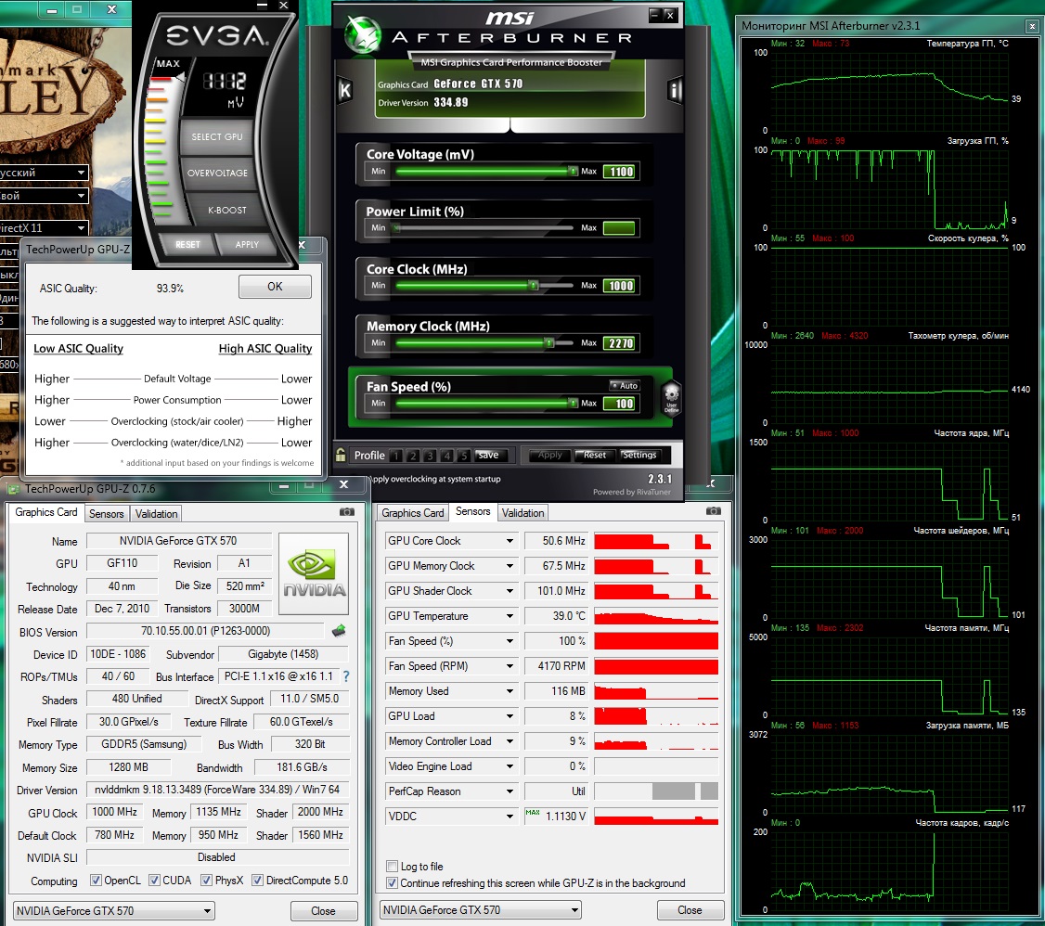This screenshot has width=1045, height=926.
Task: Click the Fan Speed value field 100
Action: coord(621,403)
